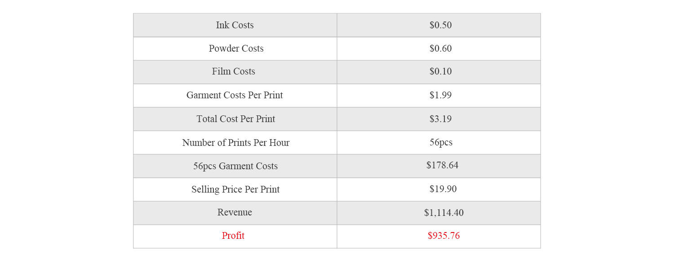Click the Selling Price Per Print label
The height and width of the screenshot is (259, 674).
coord(235,189)
